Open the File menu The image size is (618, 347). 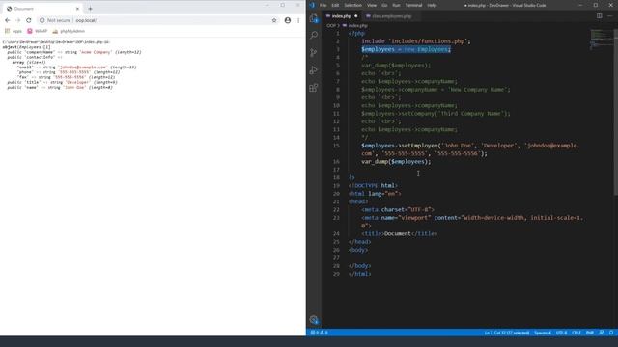click(323, 5)
